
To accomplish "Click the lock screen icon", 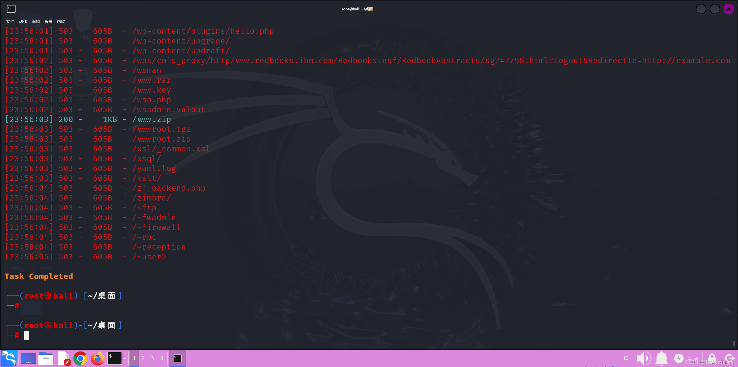I will point(712,358).
